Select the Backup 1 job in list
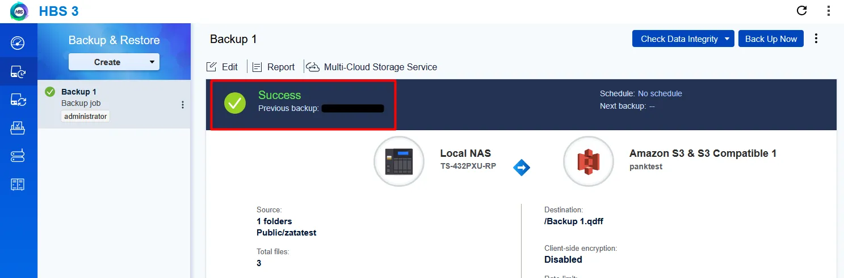The height and width of the screenshot is (278, 844). (x=114, y=104)
